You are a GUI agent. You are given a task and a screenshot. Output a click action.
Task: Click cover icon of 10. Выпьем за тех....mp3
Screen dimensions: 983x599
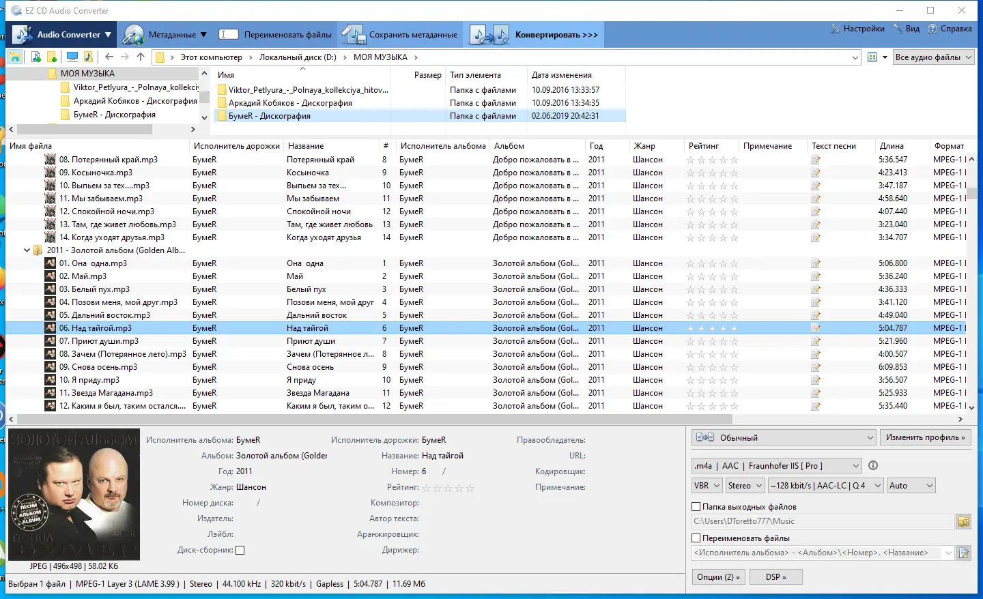pos(50,186)
